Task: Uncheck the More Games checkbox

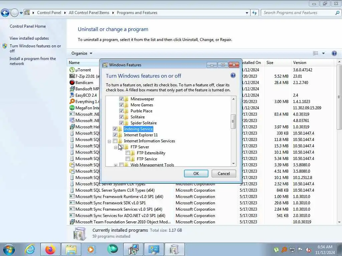Action: [x=121, y=105]
